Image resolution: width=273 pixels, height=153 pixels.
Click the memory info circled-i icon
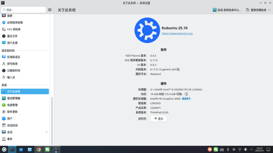click(x=186, y=94)
